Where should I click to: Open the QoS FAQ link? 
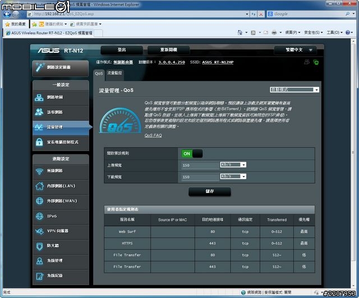pyautogui.click(x=153, y=135)
